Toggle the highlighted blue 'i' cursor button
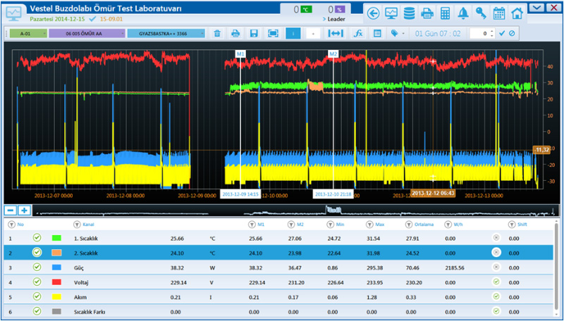564x321 pixels. click(293, 33)
